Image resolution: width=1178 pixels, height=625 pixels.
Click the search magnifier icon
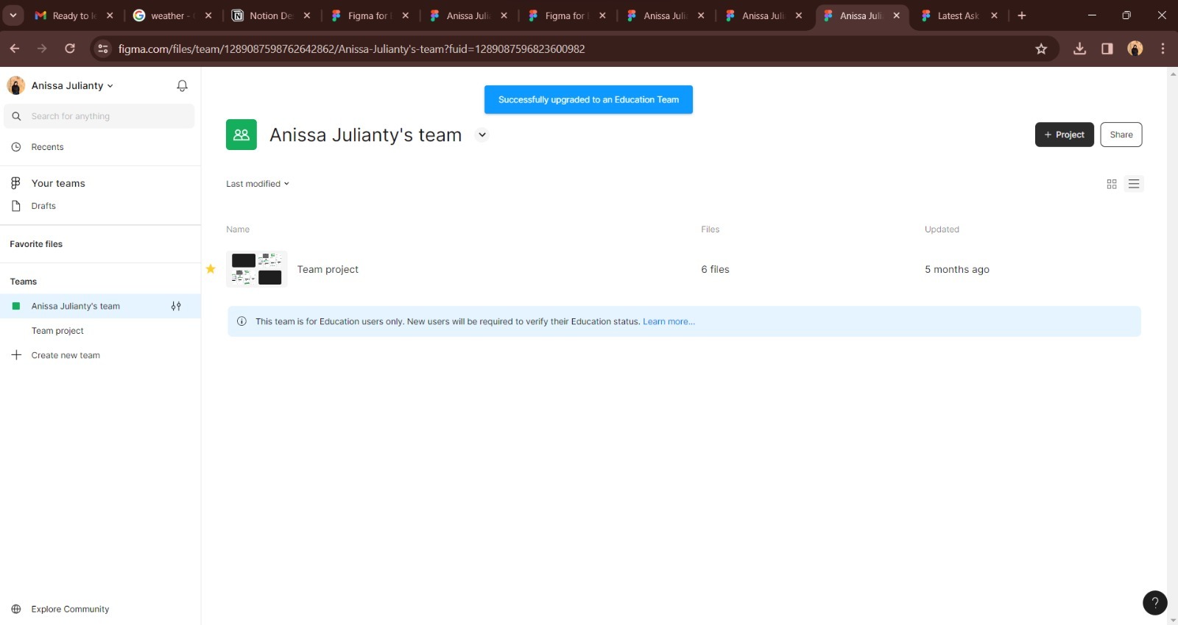pos(16,116)
